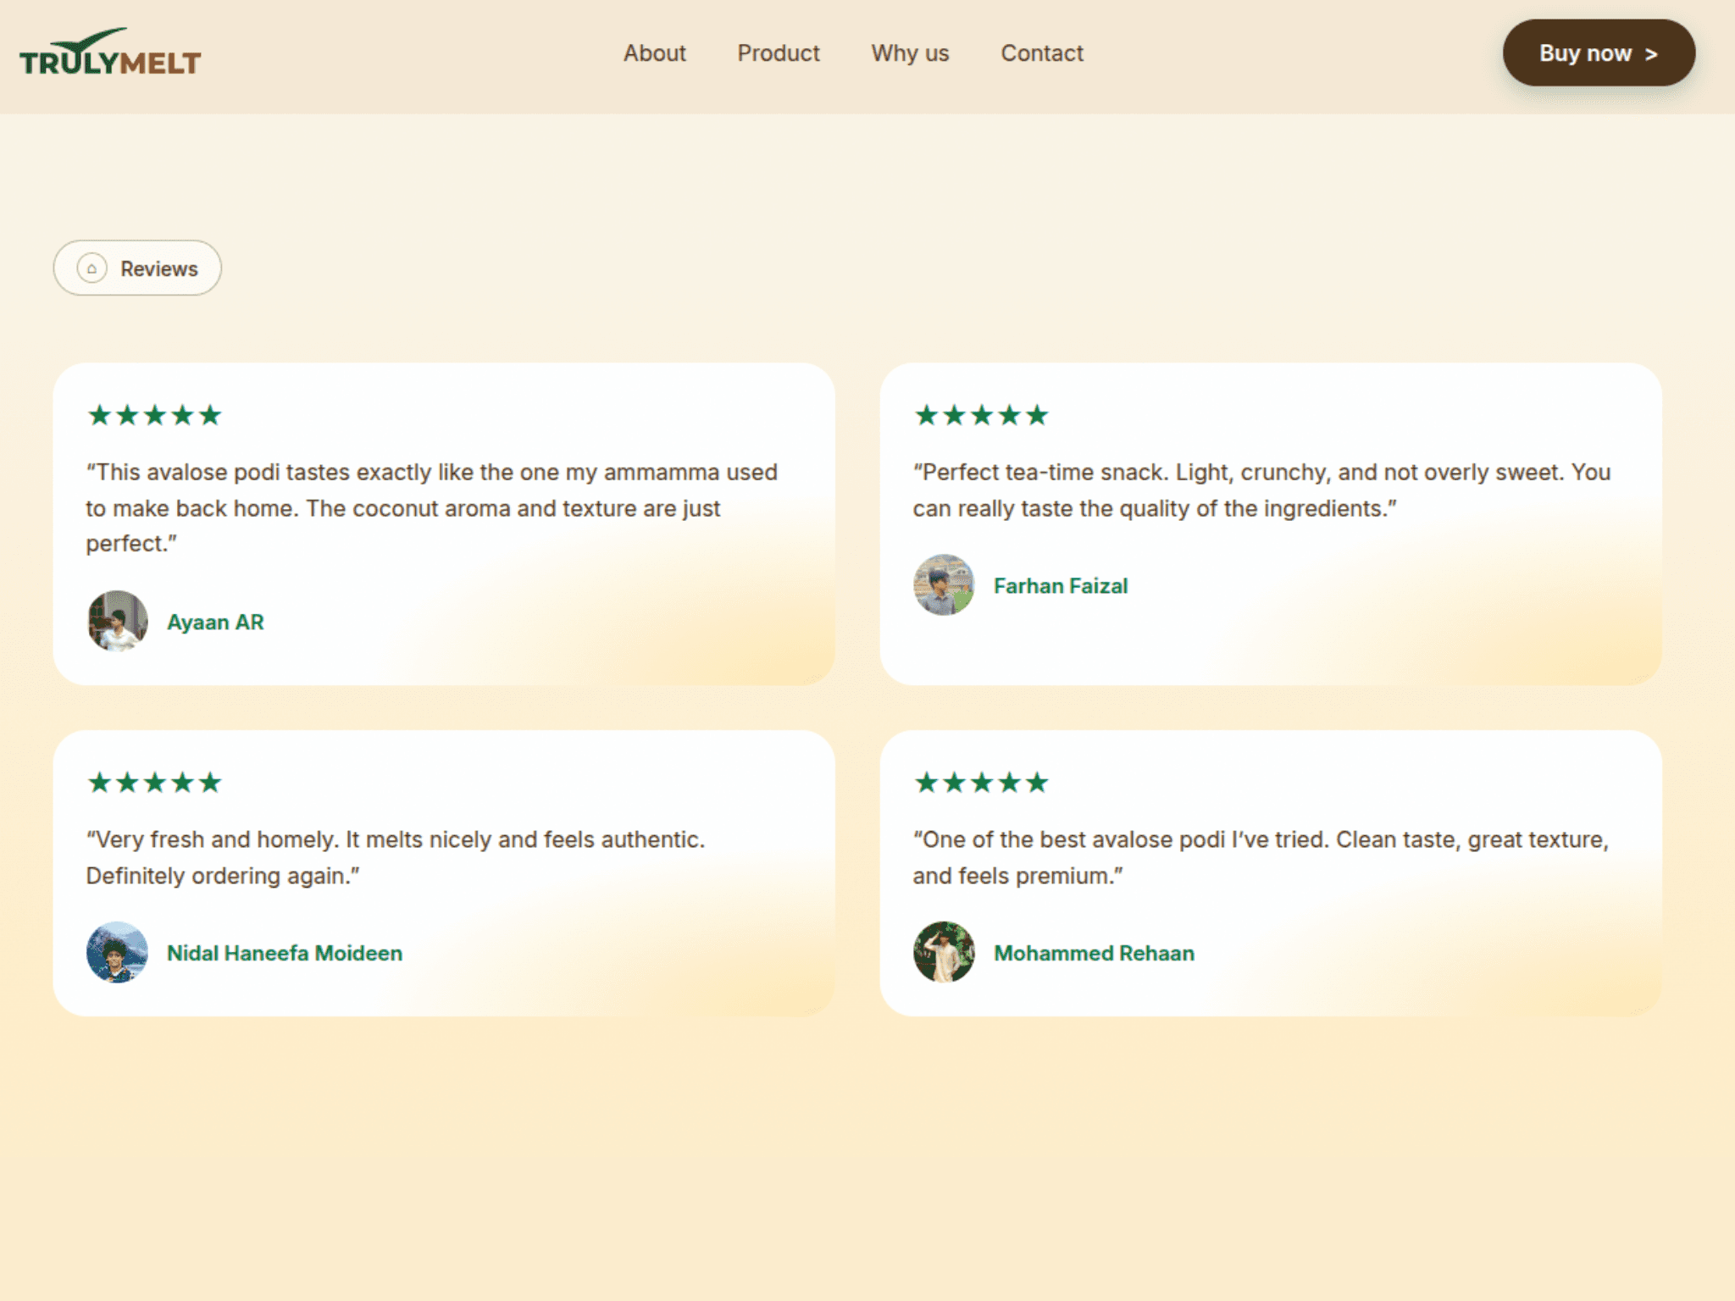Viewport: 1735px width, 1301px height.
Task: Click Mohammed Rehaan's profile picture
Action: pyautogui.click(x=944, y=952)
